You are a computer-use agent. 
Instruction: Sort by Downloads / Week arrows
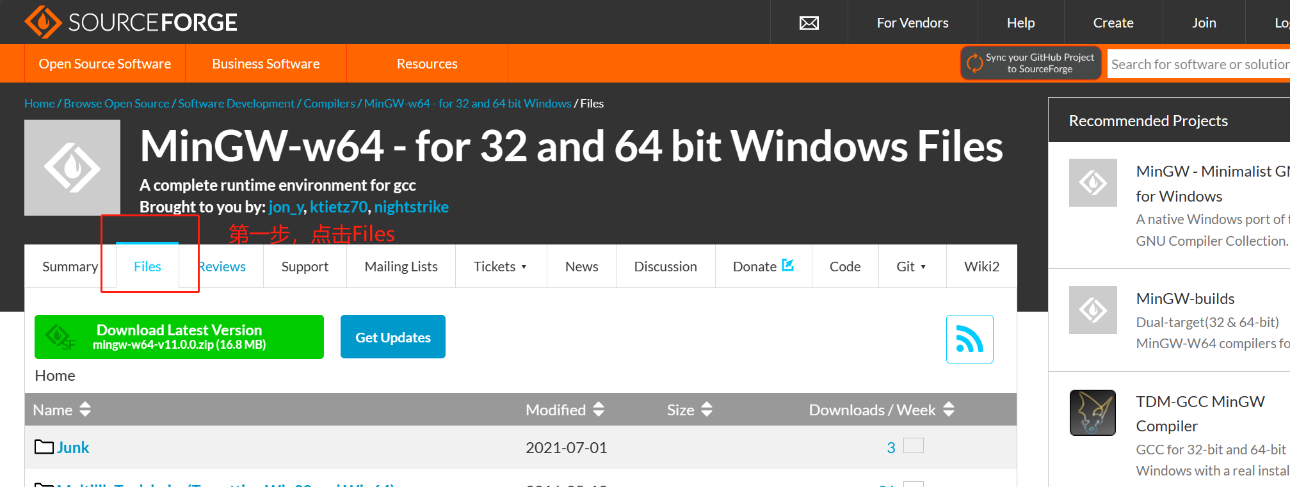[949, 410]
